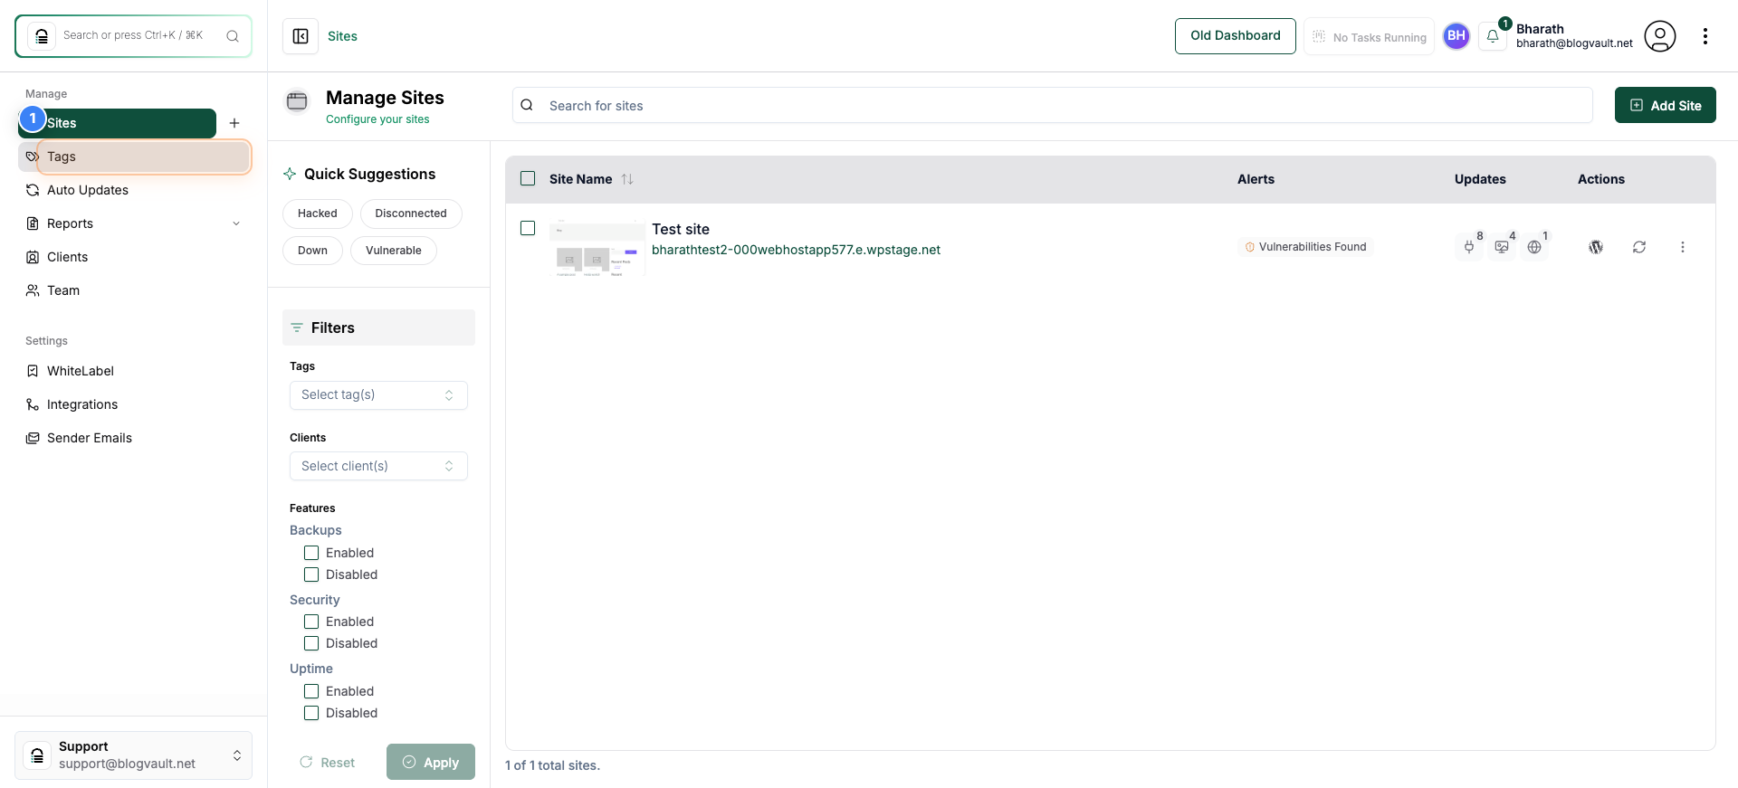The image size is (1738, 788).
Task: Open the user profile icon
Action: tap(1660, 36)
